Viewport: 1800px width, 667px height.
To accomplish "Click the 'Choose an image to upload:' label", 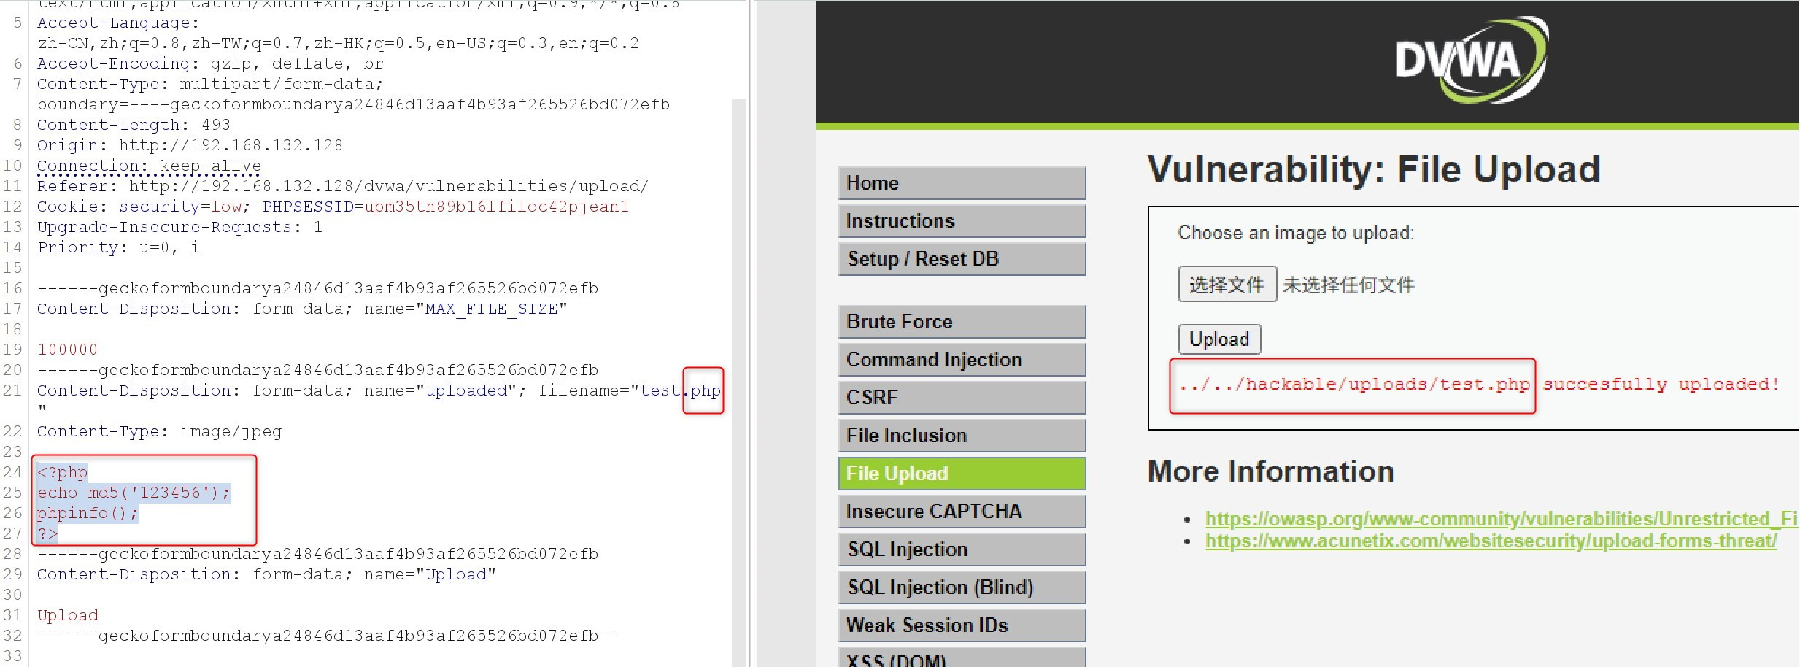I will click(x=1296, y=233).
